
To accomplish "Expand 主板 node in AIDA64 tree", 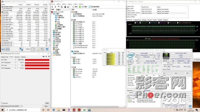I will [52, 30].
